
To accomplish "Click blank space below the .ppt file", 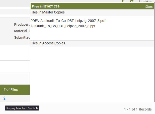I will tap(92, 34).
